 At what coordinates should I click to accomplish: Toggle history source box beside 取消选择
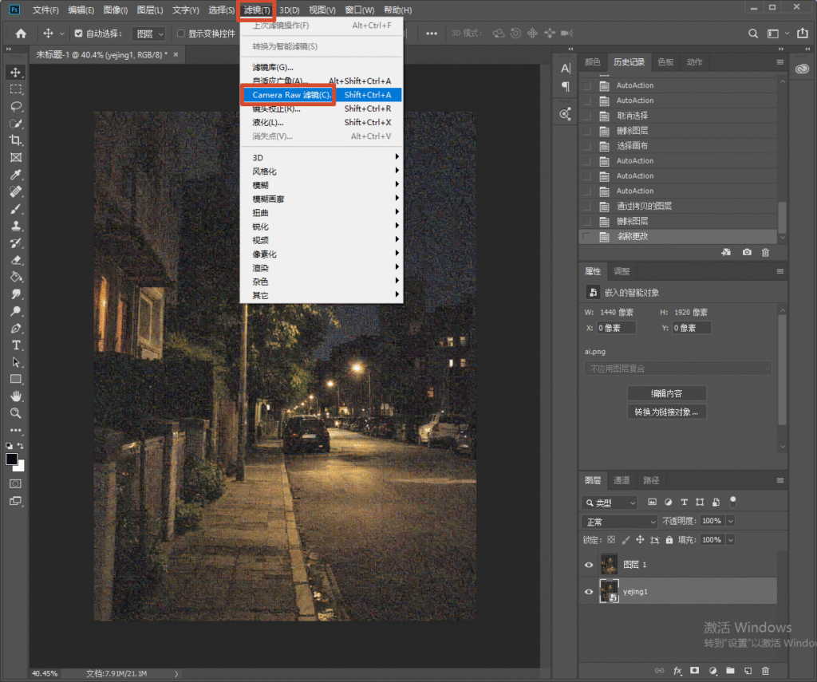[586, 116]
